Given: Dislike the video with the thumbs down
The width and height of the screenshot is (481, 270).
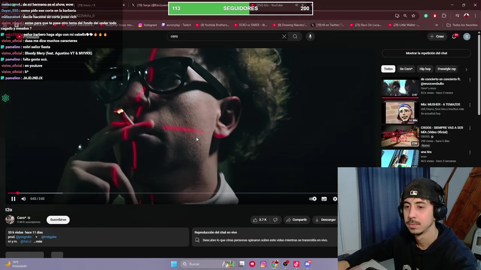Looking at the screenshot, I should click(275, 220).
